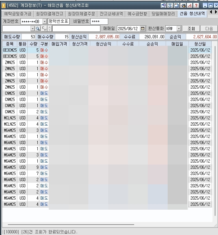This screenshot has width=218, height=235.
Task: Click the magnifier search icon beside symbol field
Action: (x=38, y=29)
